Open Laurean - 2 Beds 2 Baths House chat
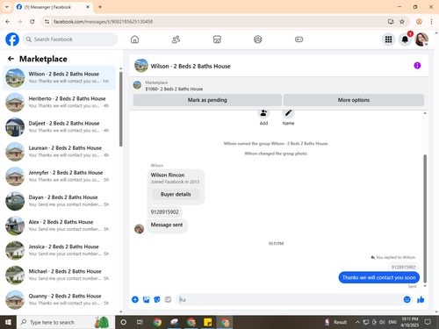Screen dimensions: 439x329 (59, 152)
